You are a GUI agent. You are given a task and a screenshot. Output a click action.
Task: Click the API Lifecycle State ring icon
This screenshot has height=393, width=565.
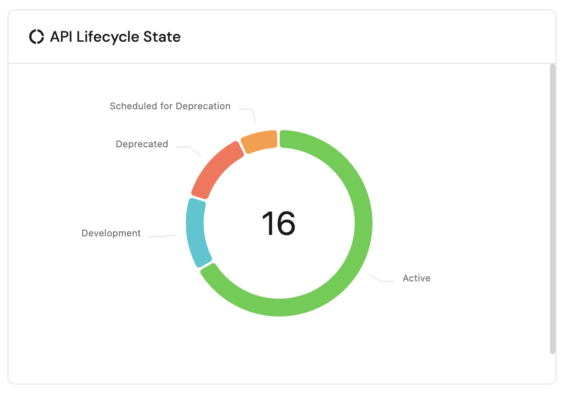tap(36, 37)
